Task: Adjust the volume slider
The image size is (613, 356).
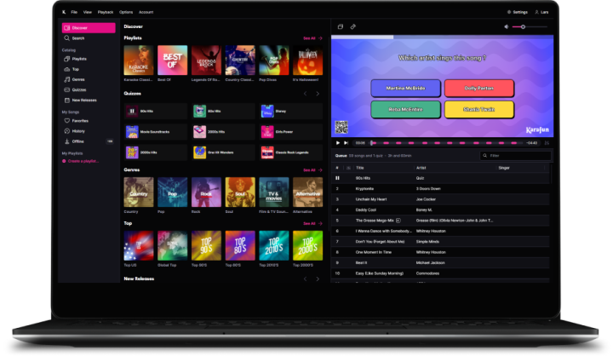Action: [530, 26]
